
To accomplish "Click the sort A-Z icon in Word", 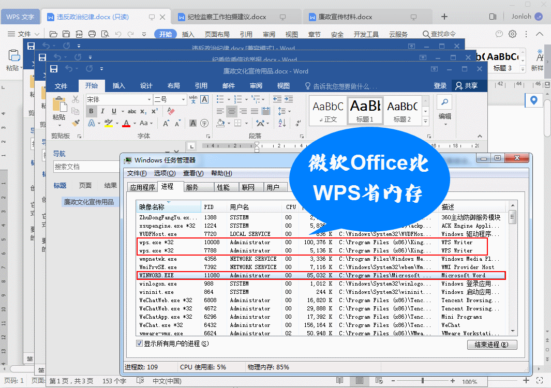I will [x=282, y=123].
